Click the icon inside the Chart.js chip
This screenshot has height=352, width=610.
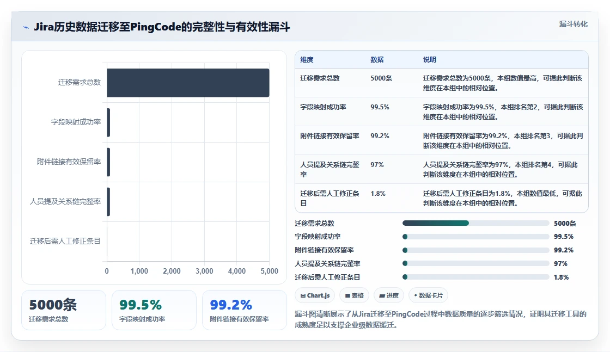click(303, 295)
